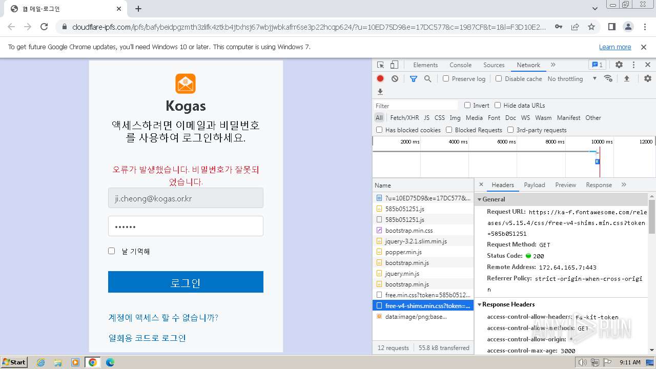Open 계정에 액세스 할 수 없습니까? link
The width and height of the screenshot is (656, 369).
163,318
